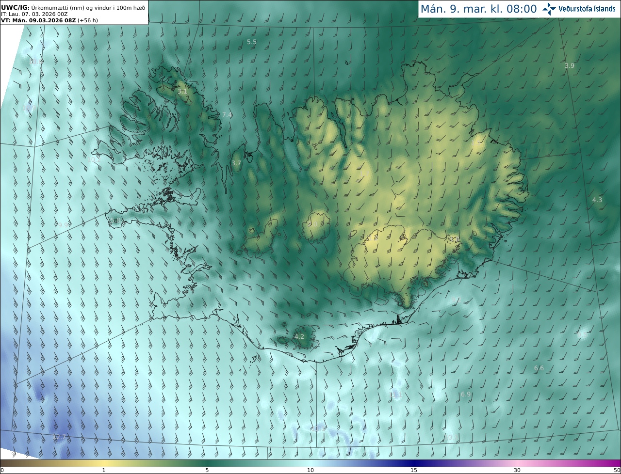Viewport: 621px width, 474px height.
Task: Click the 11.1 value south of Iceland
Action: click(396, 395)
